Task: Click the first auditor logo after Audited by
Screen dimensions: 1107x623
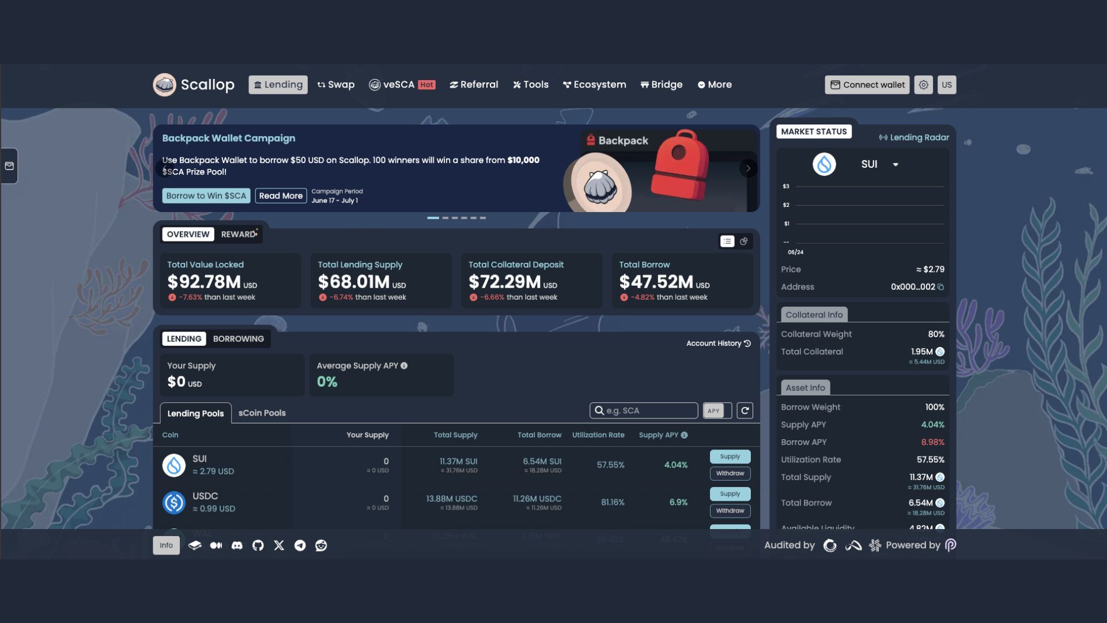Action: (830, 545)
